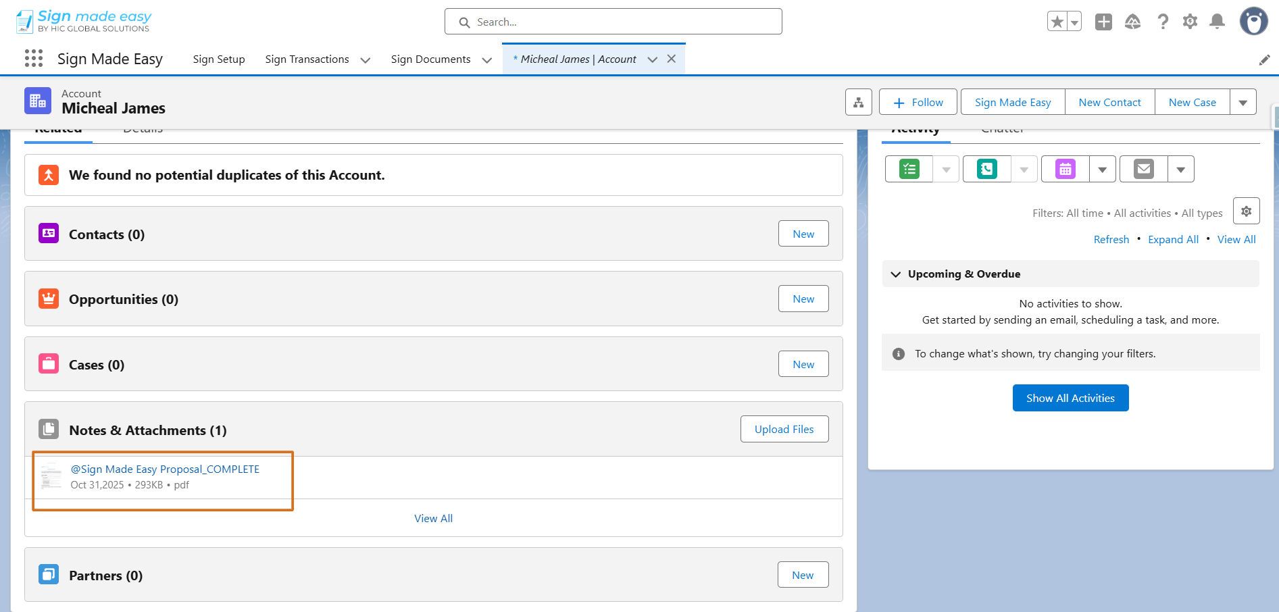Viewport: 1279px width, 612px height.
Task: Click the Email envelope icon
Action: tap(1143, 169)
